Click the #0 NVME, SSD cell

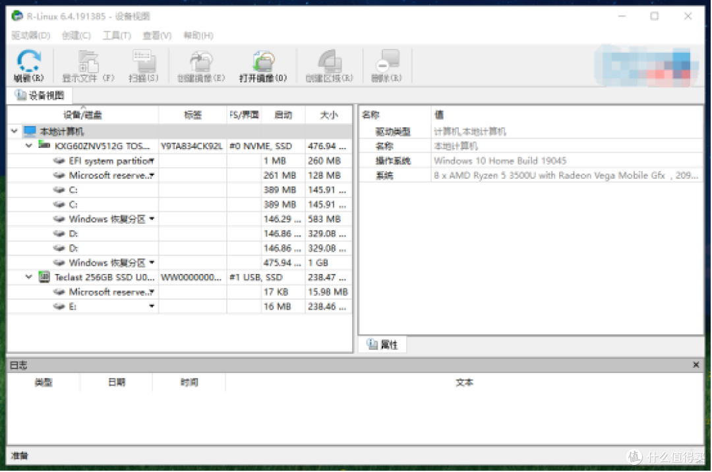[x=260, y=146]
